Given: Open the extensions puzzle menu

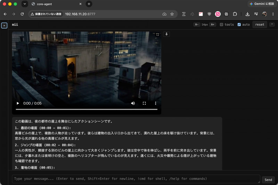Looking at the screenshot, I should pos(235,14).
